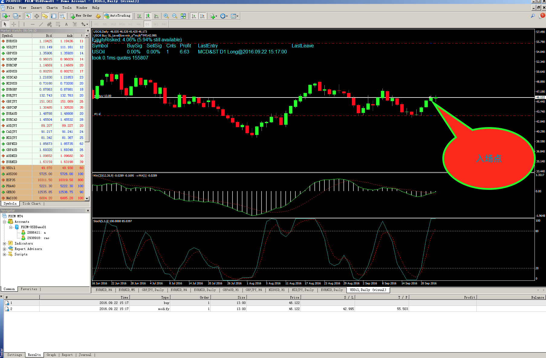Open the templates dropdown
Image resolution: width=546 pixels, height=358 pixels.
pyautogui.click(x=235, y=16)
